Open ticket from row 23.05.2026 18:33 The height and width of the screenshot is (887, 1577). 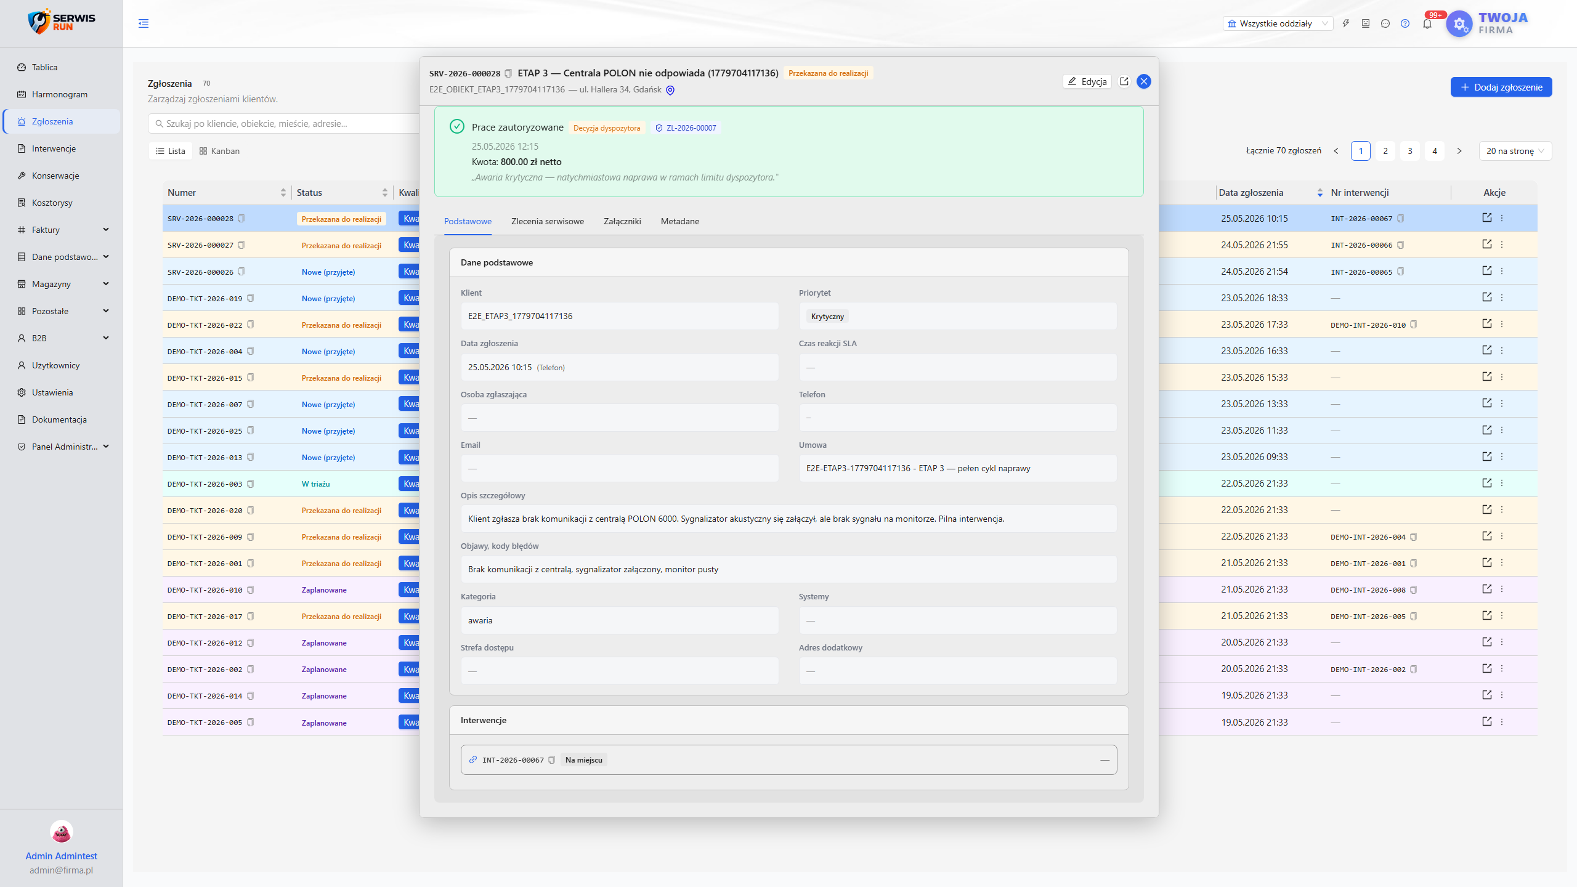(x=1487, y=297)
